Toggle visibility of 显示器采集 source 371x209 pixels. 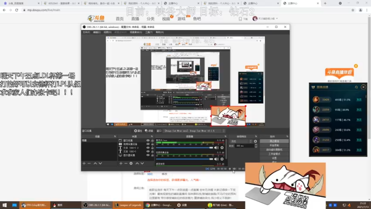(x=148, y=155)
